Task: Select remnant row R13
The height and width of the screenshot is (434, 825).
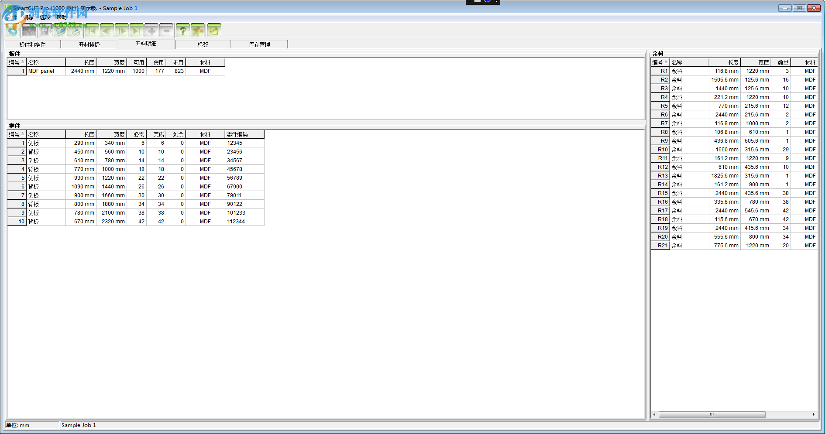Action: tap(734, 176)
